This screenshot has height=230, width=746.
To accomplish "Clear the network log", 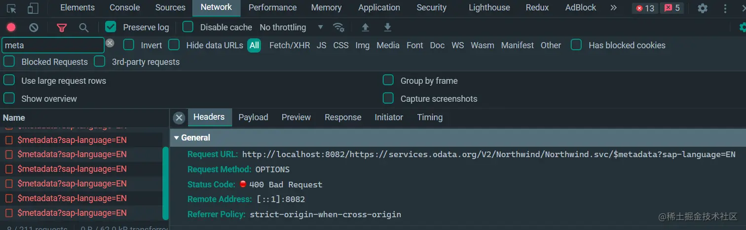I will pyautogui.click(x=34, y=28).
